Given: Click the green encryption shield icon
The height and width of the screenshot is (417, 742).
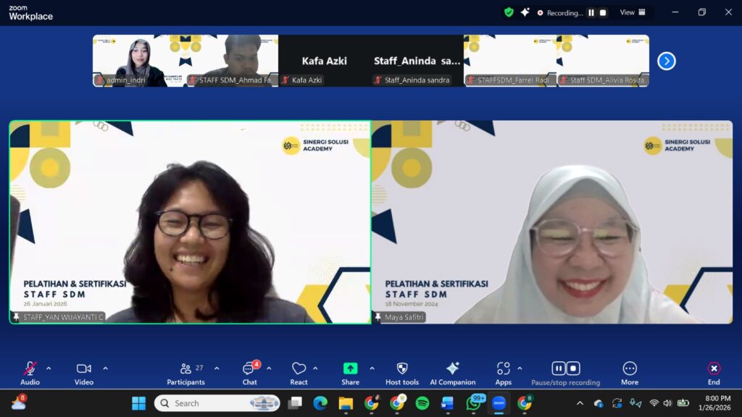Looking at the screenshot, I should 509,12.
